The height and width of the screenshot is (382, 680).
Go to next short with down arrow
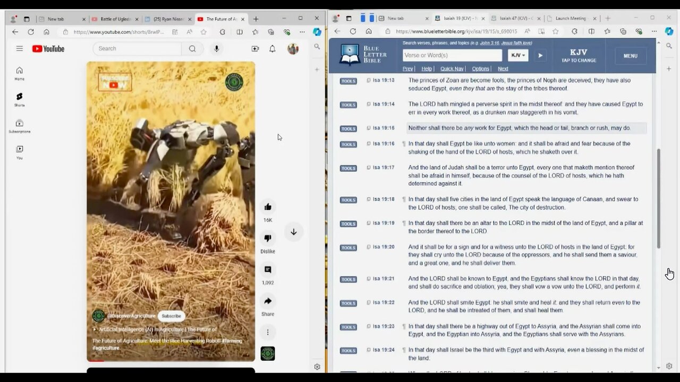point(293,232)
